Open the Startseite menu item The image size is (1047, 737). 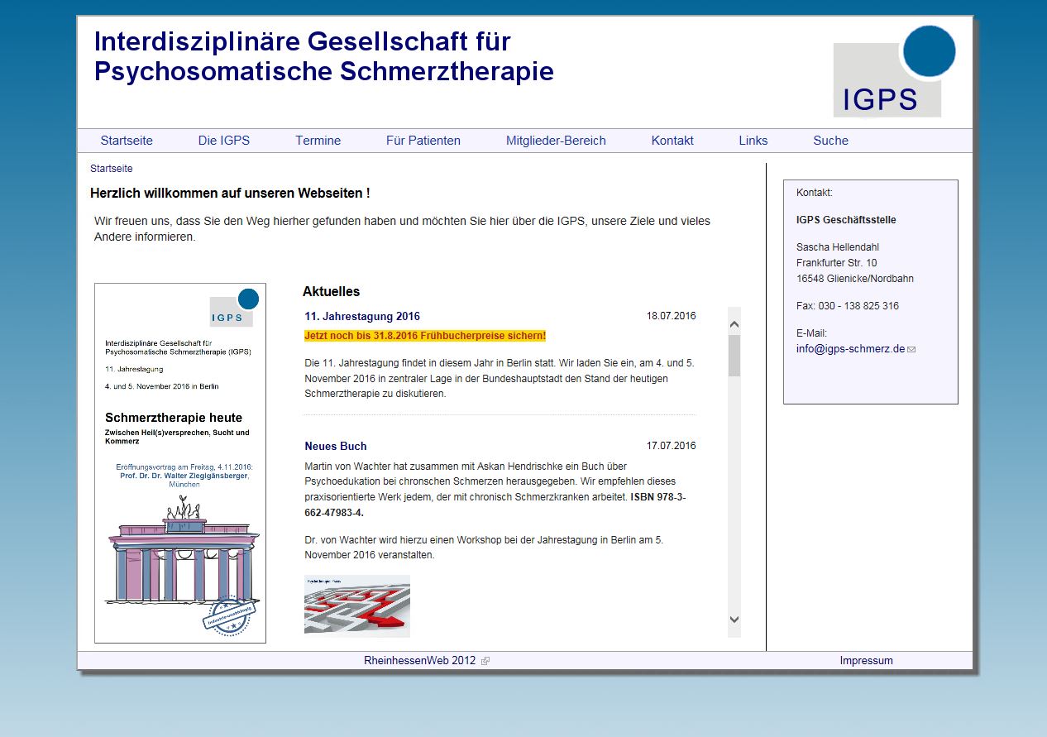point(127,141)
